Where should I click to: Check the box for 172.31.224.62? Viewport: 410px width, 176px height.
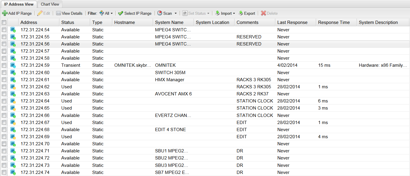[4, 87]
